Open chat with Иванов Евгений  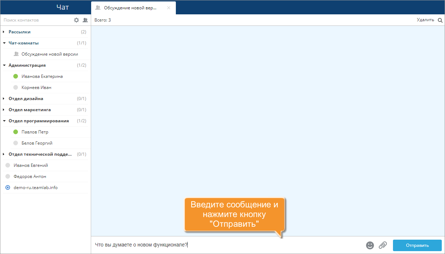(31, 165)
